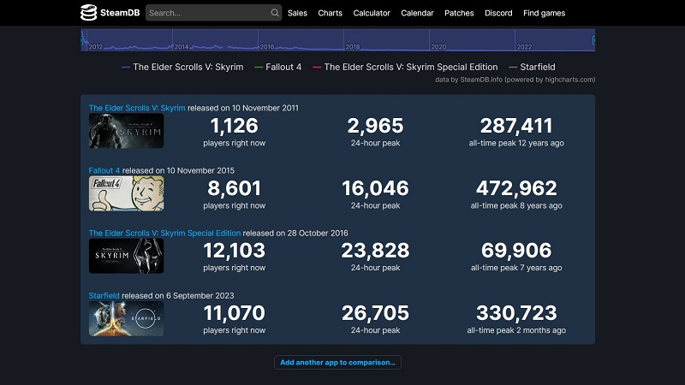Open the Calendar page
The height and width of the screenshot is (385, 685).
coord(417,13)
